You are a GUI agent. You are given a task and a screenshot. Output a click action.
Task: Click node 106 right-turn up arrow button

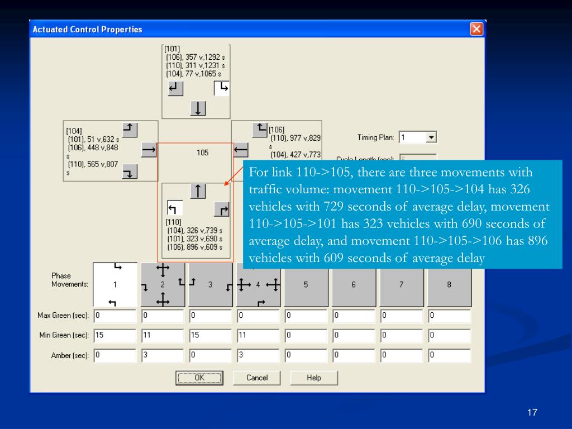click(260, 130)
